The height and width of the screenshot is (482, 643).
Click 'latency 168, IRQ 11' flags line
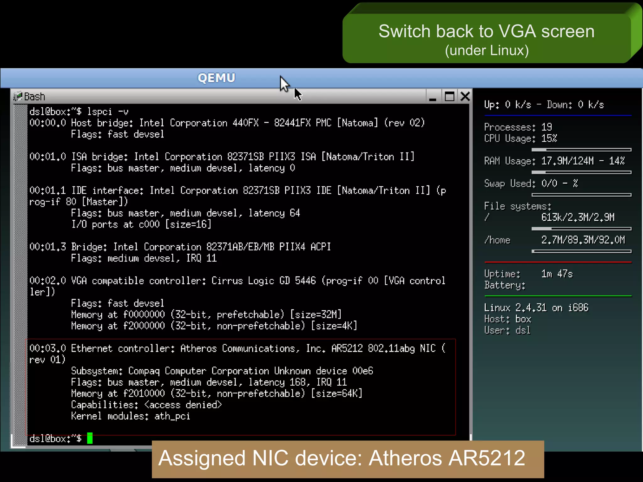pos(209,382)
